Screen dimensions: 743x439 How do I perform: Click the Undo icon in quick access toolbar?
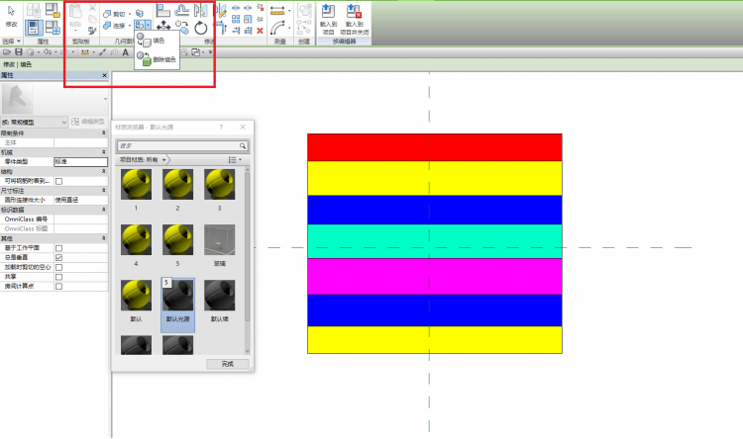[x=48, y=52]
